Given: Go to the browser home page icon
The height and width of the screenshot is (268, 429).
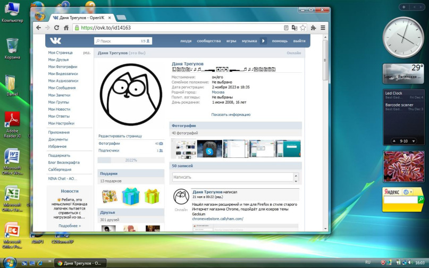Looking at the screenshot, I should (x=66, y=28).
